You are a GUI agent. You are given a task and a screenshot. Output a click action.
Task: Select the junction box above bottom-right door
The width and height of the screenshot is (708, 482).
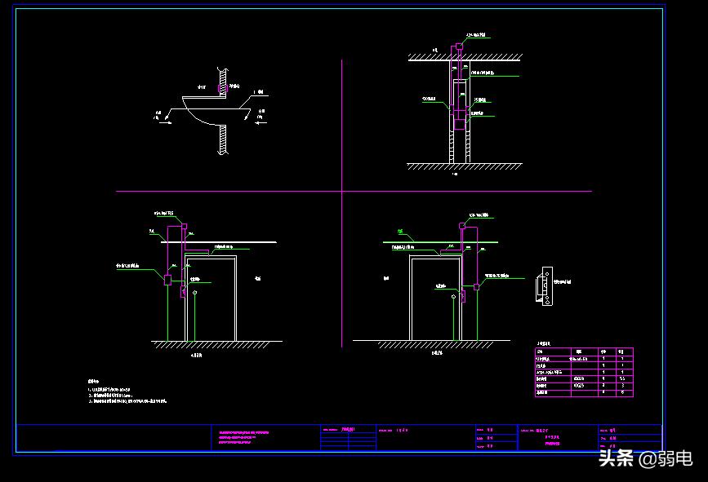pyautogui.click(x=461, y=225)
